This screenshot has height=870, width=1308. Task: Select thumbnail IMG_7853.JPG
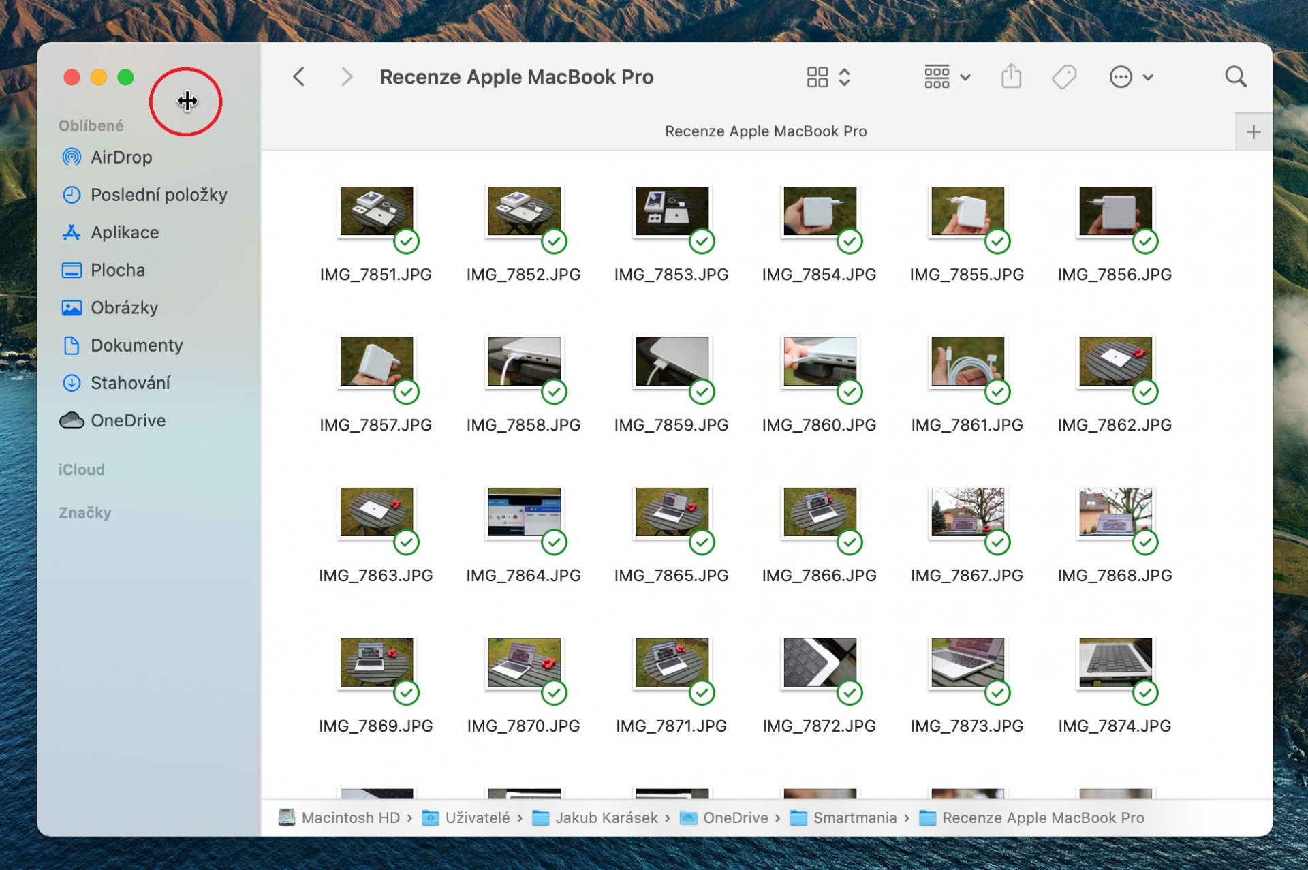pyautogui.click(x=672, y=211)
